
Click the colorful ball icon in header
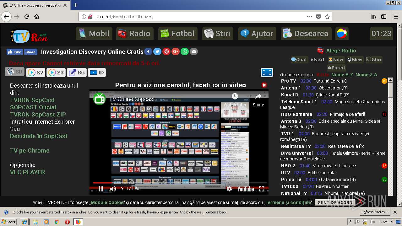[x=342, y=33]
